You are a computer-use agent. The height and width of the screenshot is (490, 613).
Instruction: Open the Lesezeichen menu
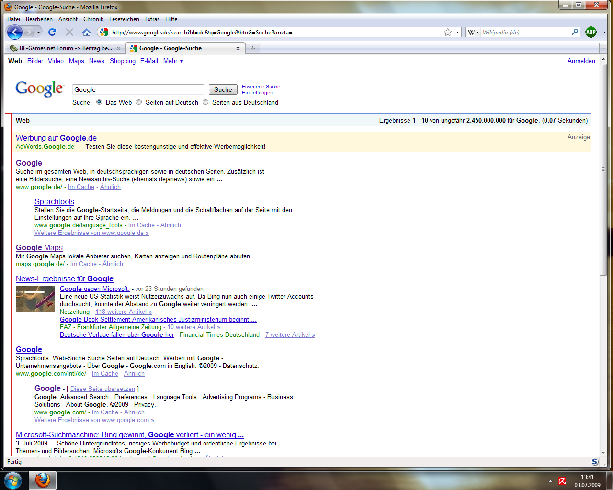click(124, 19)
